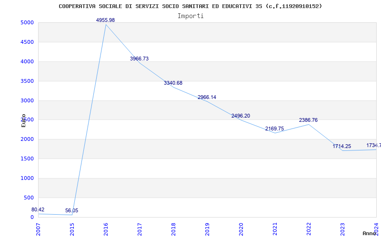Select the 2020 x-axis label
This screenshot has height=238, width=381.
tap(241, 229)
